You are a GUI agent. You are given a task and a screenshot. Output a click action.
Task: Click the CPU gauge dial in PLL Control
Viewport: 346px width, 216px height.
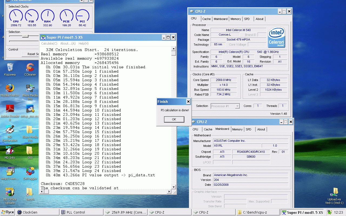tap(16, 16)
